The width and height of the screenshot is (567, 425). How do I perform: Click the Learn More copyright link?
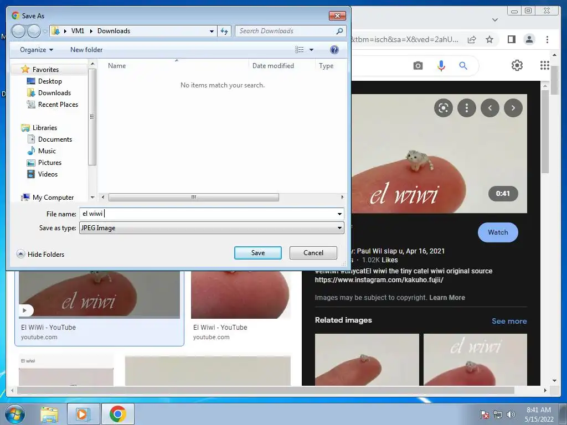(447, 297)
